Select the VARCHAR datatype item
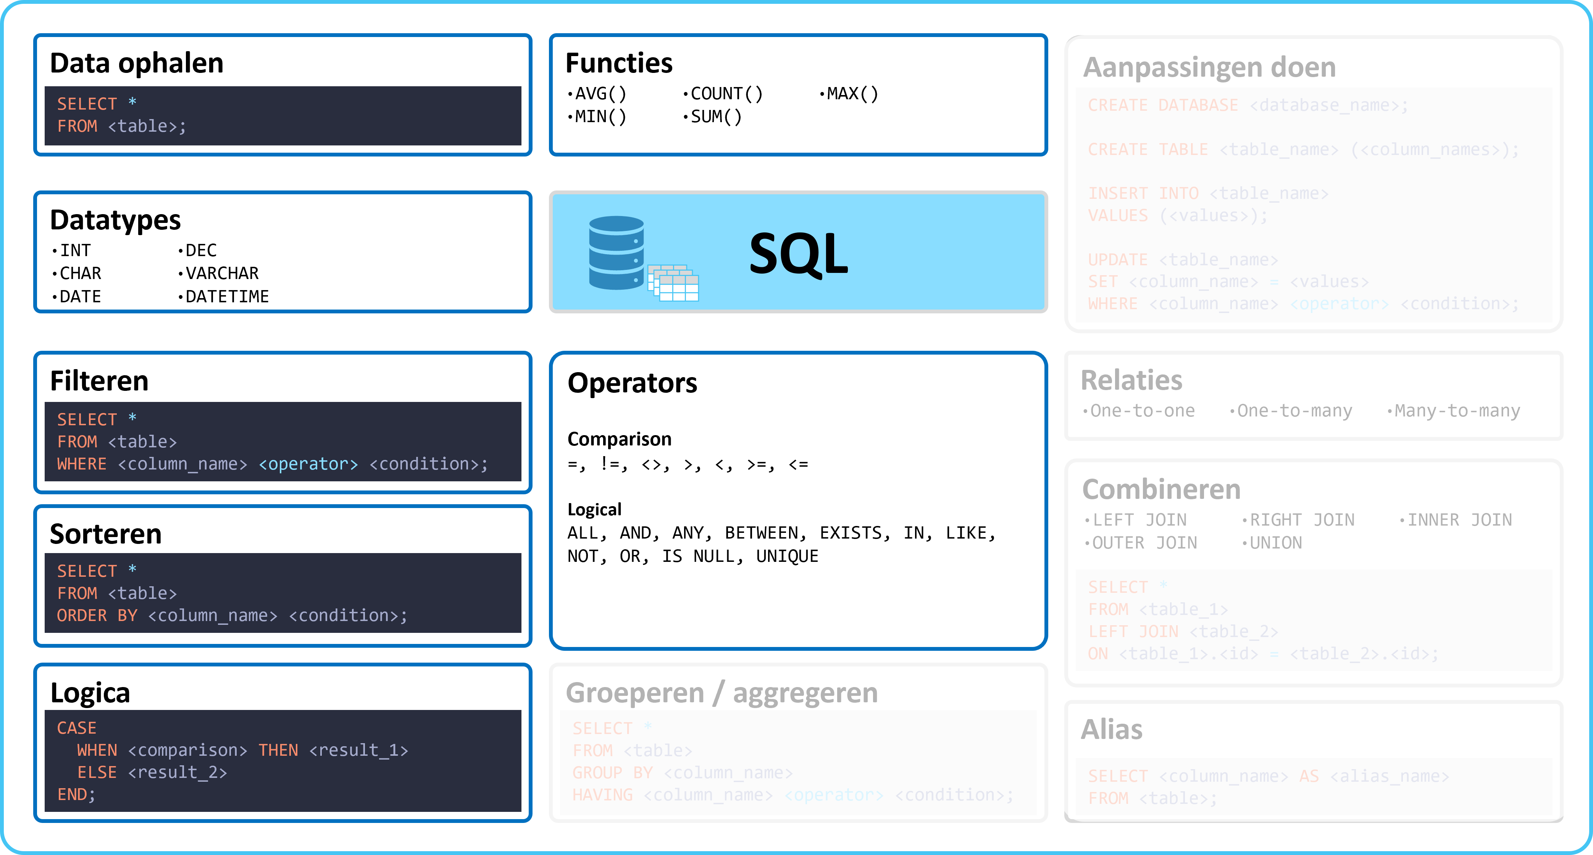 pos(218,273)
